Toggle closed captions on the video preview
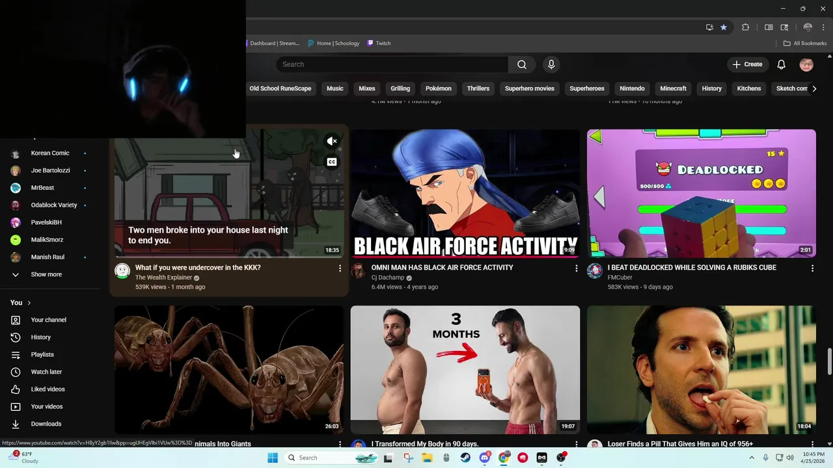 tap(332, 162)
